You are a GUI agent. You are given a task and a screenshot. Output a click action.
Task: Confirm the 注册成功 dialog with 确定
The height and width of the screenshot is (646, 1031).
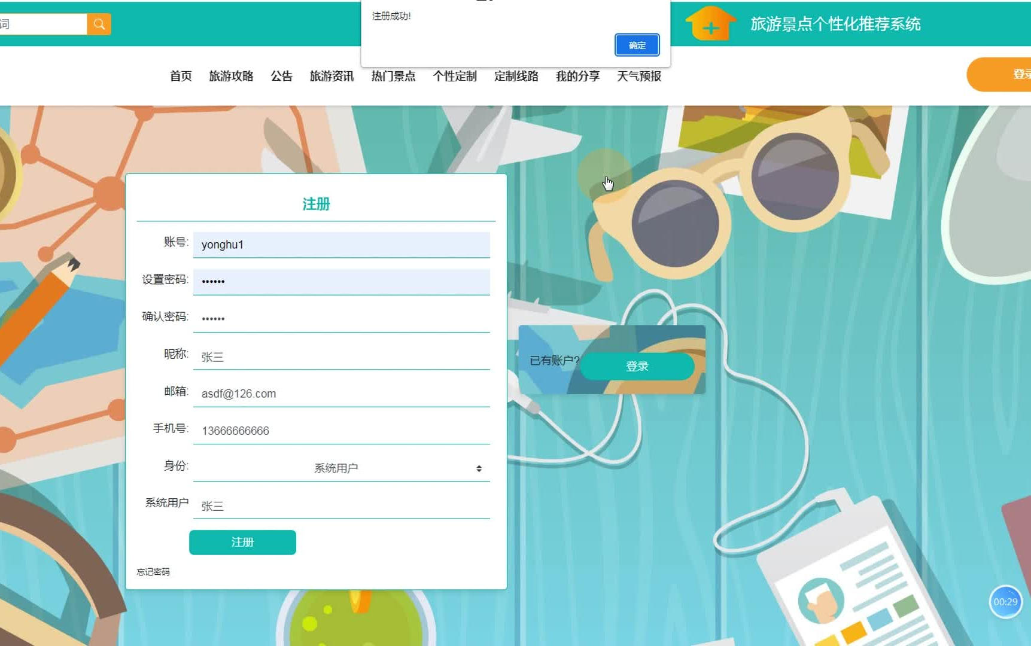(x=637, y=45)
